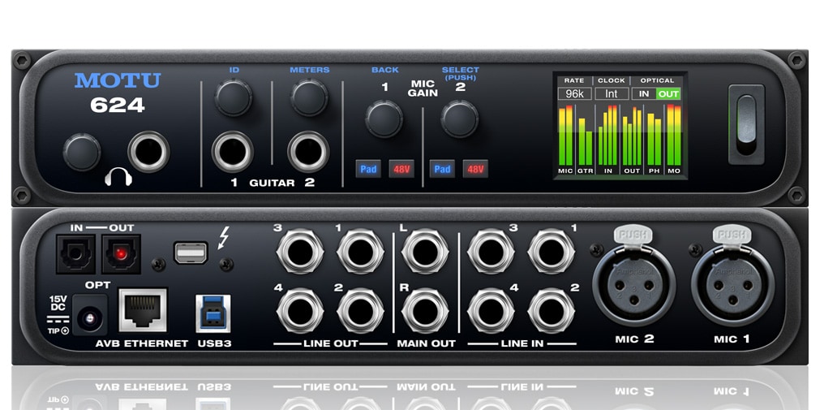
Task: Click the '624' model number text
Action: pyautogui.click(x=117, y=106)
